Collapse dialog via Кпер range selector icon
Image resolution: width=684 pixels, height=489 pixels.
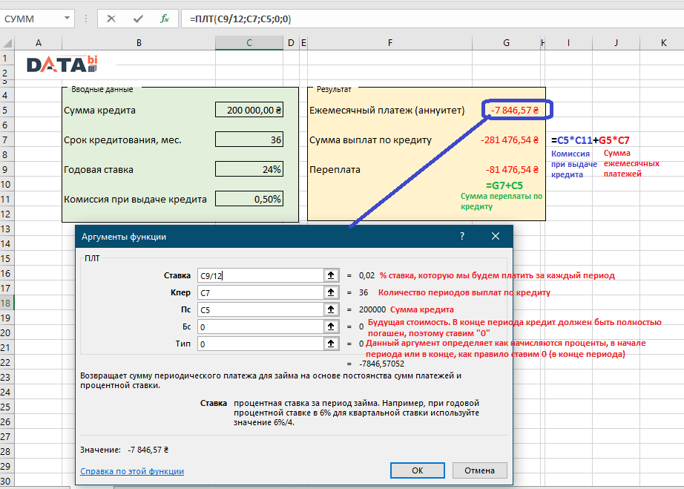pyautogui.click(x=331, y=292)
